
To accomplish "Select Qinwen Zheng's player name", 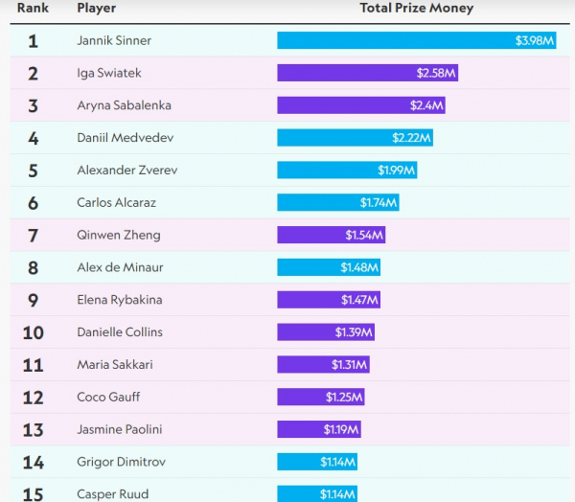I will (118, 235).
